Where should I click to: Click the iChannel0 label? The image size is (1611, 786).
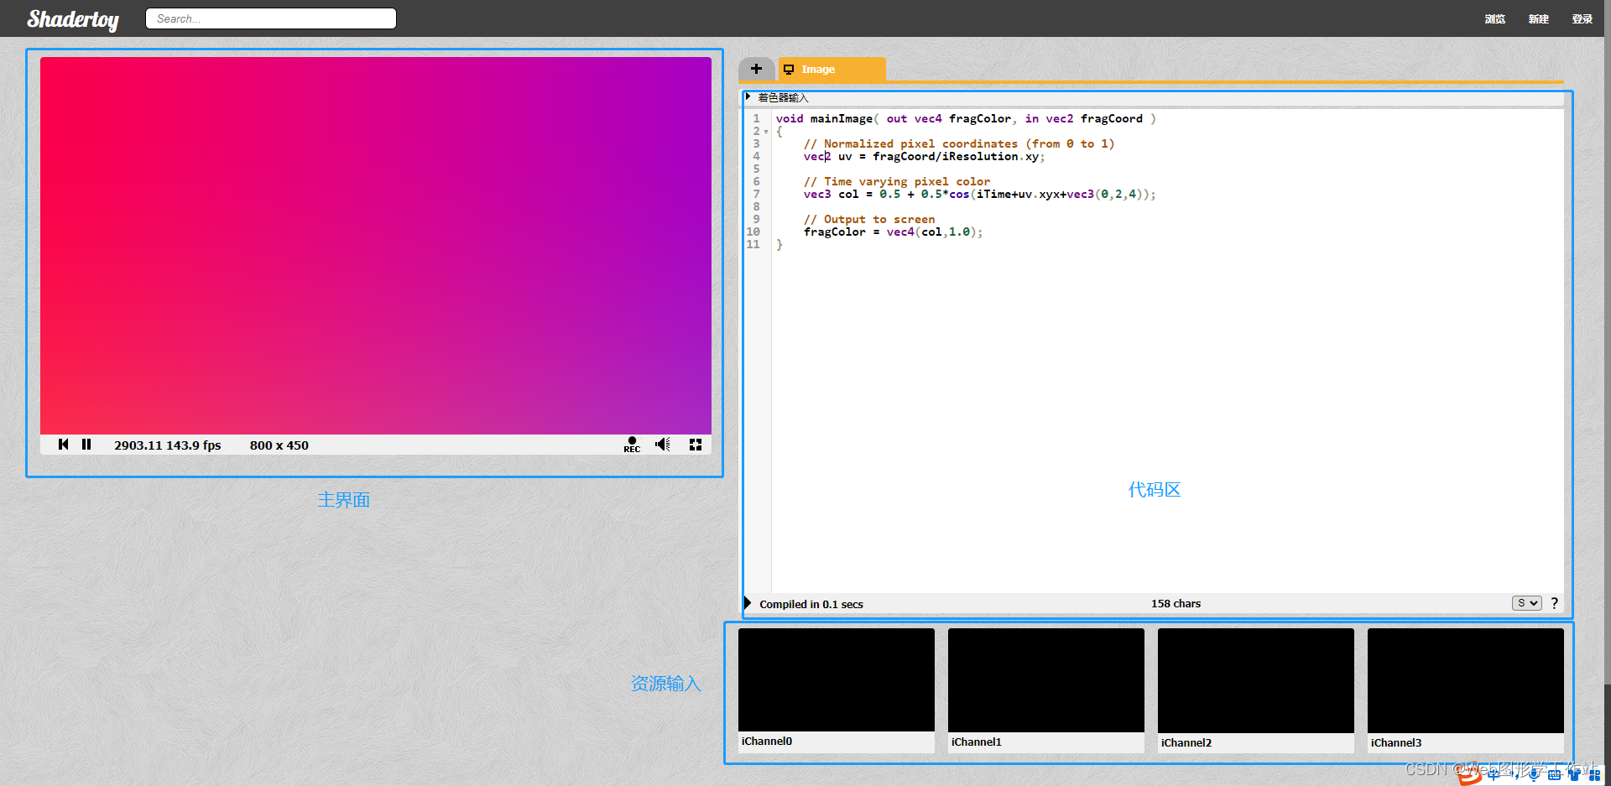pyautogui.click(x=767, y=742)
